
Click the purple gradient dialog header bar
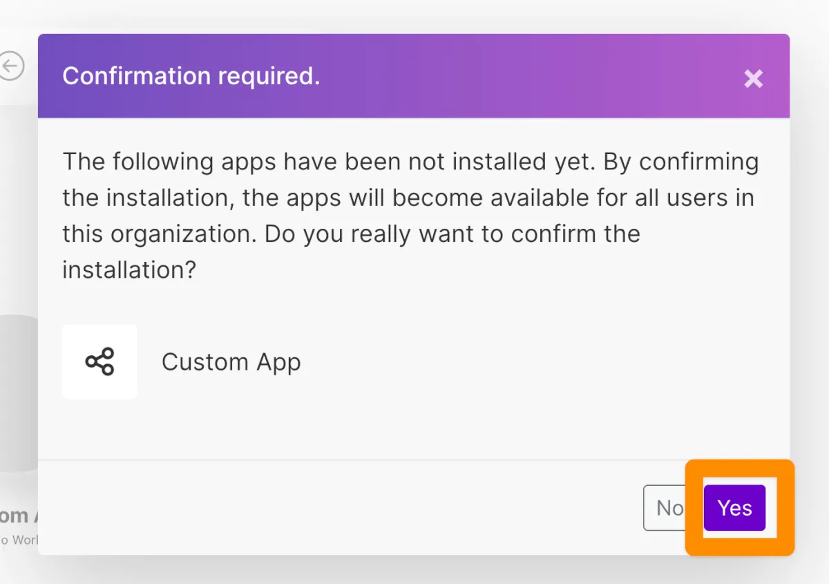click(x=484, y=76)
